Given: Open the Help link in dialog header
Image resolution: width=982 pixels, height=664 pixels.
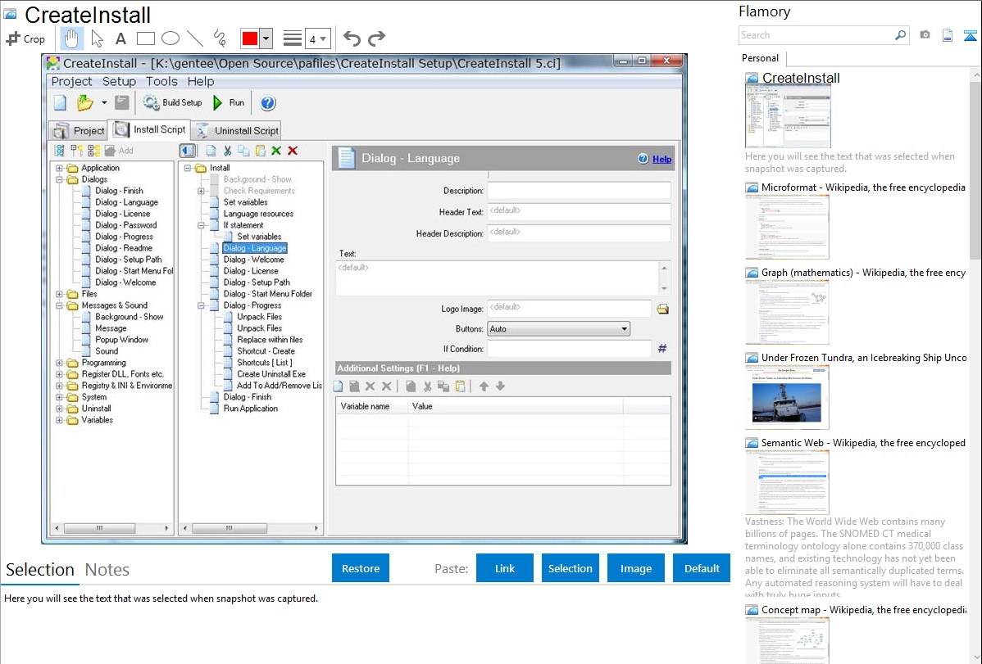Looking at the screenshot, I should pyautogui.click(x=661, y=159).
